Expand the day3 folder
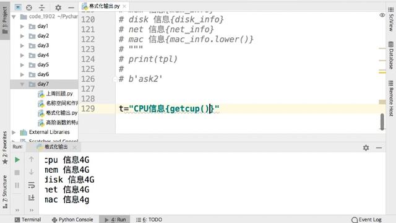Image resolution: width=396 pixels, height=223 pixels. pos(22,45)
